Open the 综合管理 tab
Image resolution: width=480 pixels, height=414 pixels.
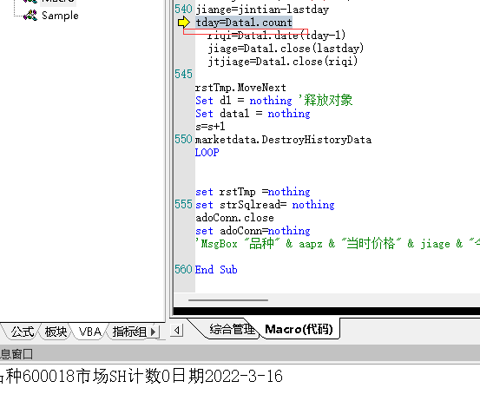232,329
